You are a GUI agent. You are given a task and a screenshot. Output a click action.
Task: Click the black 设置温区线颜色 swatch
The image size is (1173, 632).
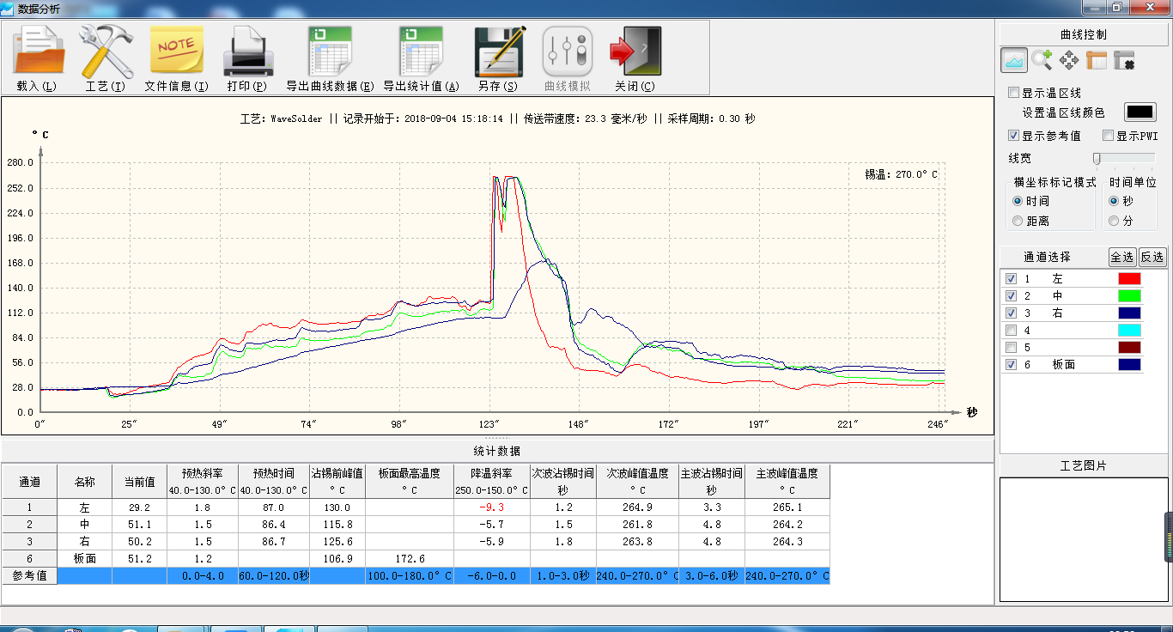coord(1140,112)
